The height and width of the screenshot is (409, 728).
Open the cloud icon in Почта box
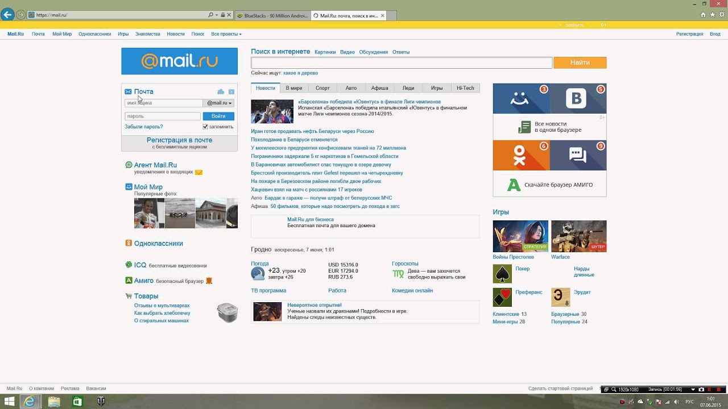[x=221, y=91]
